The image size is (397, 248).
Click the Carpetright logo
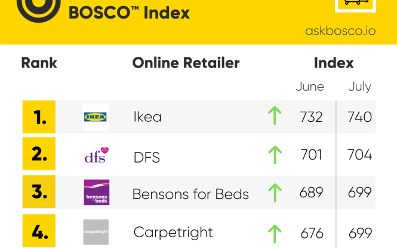[96, 232]
